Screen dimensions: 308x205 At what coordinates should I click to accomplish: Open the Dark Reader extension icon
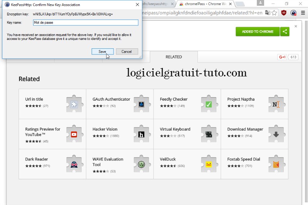(74, 164)
